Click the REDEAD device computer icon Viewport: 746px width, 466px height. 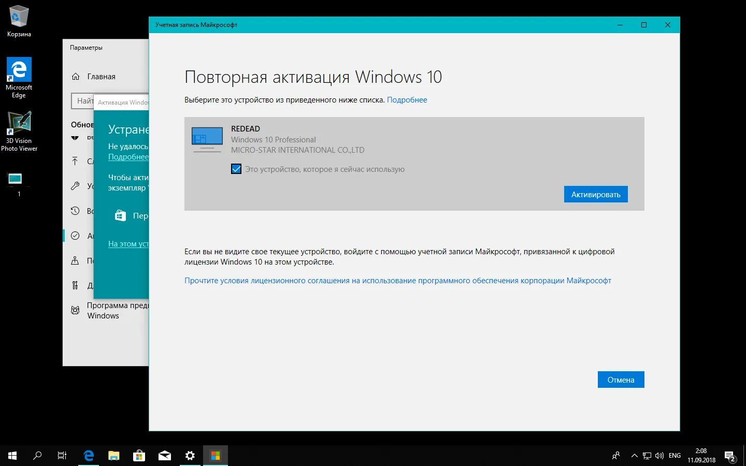click(x=207, y=138)
